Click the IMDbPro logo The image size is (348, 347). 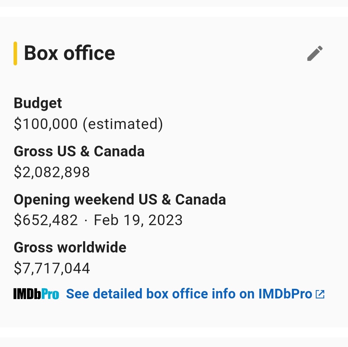point(36,294)
